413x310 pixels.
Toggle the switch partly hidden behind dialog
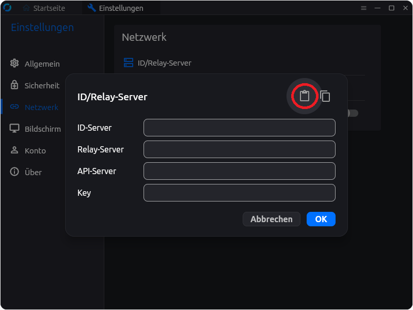tap(353, 113)
